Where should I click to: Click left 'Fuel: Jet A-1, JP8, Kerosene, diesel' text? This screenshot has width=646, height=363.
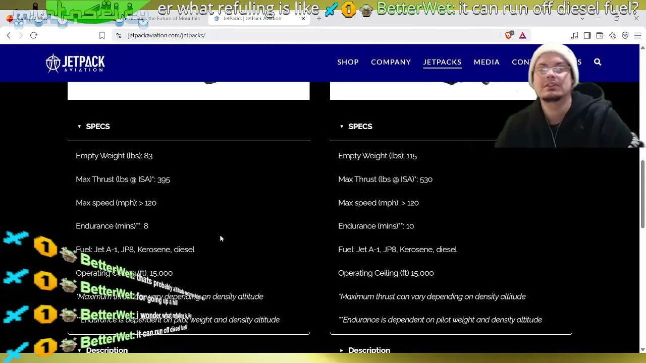click(135, 250)
